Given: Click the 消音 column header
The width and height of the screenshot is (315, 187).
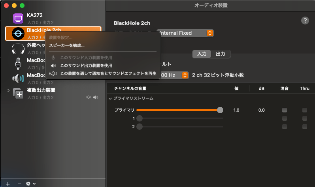Looking at the screenshot, I should 285,88.
